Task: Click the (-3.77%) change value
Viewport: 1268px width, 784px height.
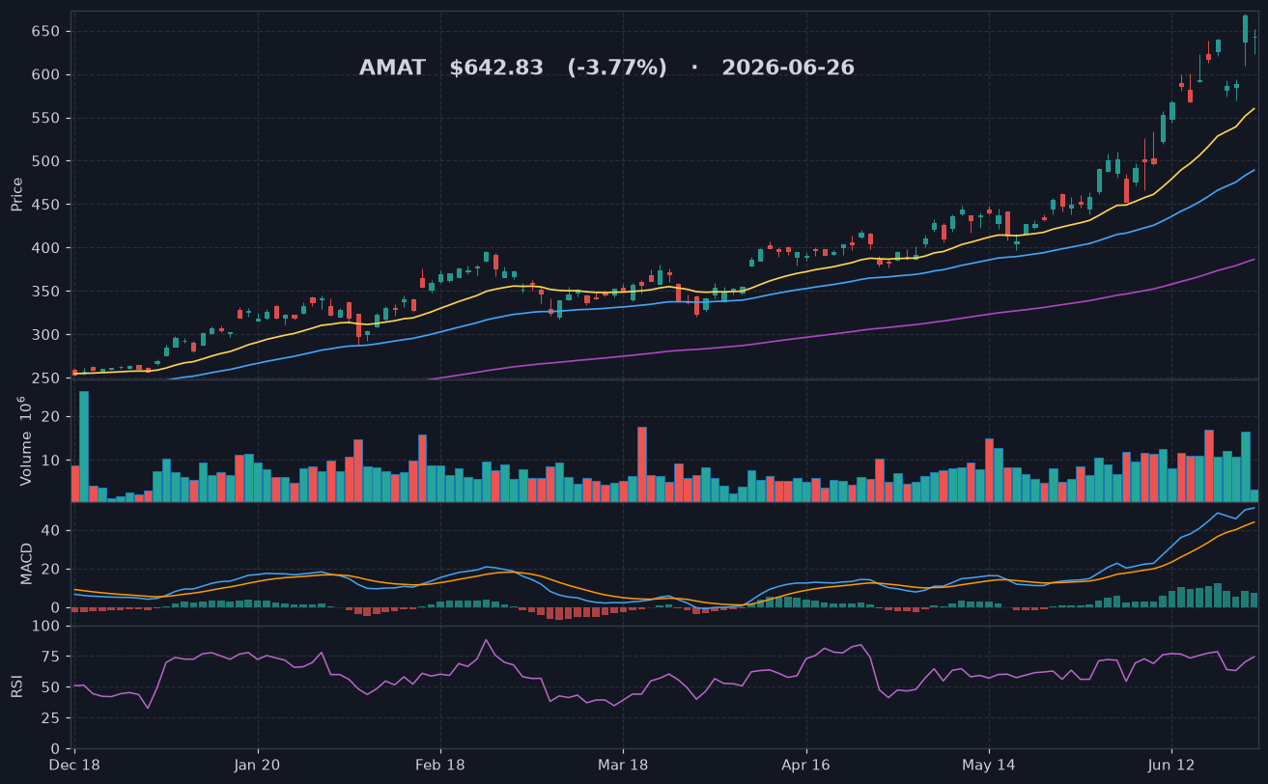Action: [x=617, y=69]
